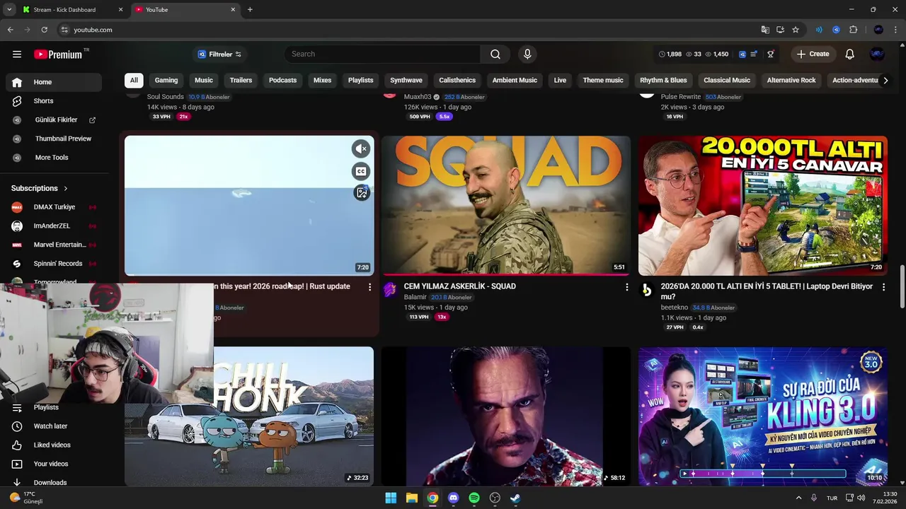Show more category chips with the right arrow

(885, 81)
